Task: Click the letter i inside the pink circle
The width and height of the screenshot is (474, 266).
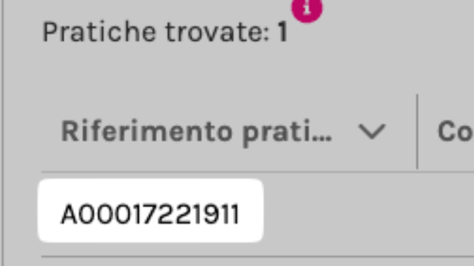Action: (x=307, y=8)
